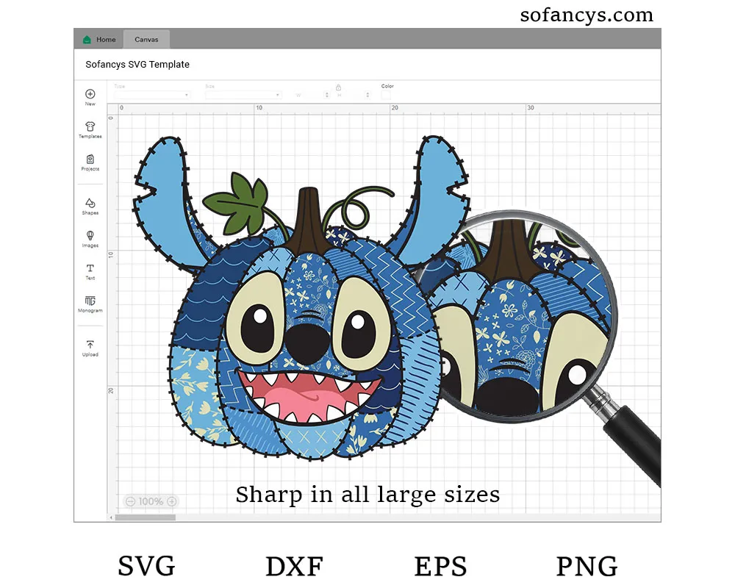Open the Templates panel
The width and height of the screenshot is (735, 588).
(90, 130)
